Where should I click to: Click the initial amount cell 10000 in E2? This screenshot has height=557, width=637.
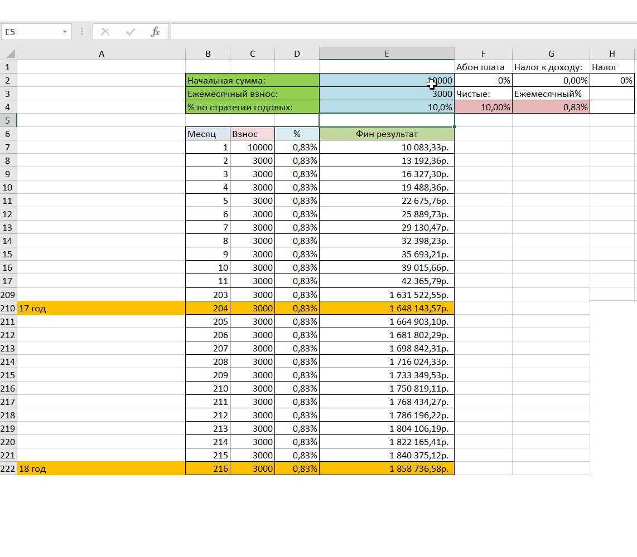click(387, 80)
